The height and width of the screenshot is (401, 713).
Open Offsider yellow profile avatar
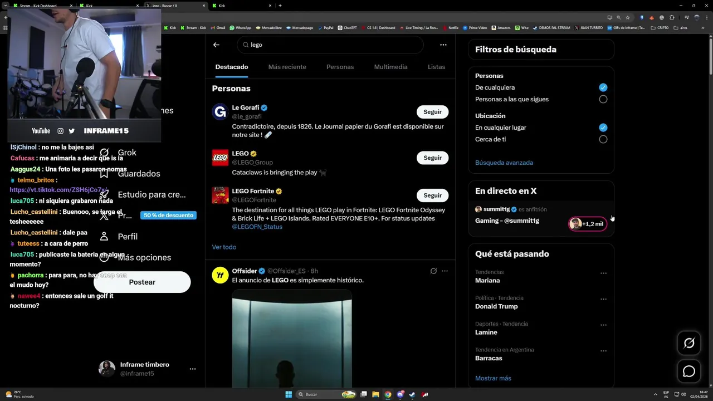pyautogui.click(x=220, y=275)
